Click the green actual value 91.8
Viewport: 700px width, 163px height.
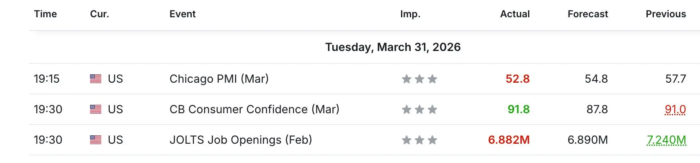tap(518, 109)
